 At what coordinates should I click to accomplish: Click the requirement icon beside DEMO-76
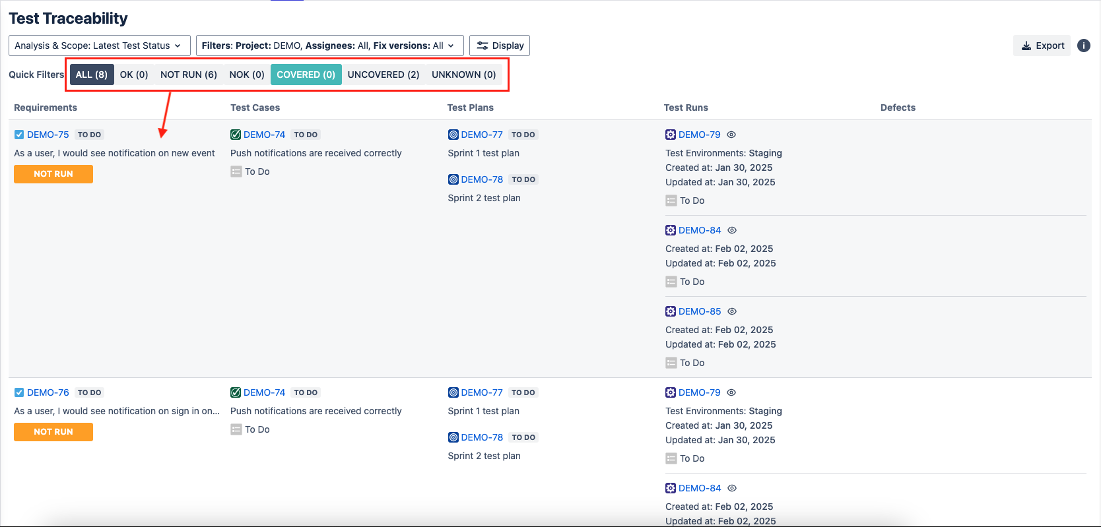click(x=19, y=392)
